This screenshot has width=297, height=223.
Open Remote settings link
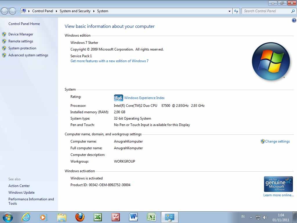coord(21,41)
